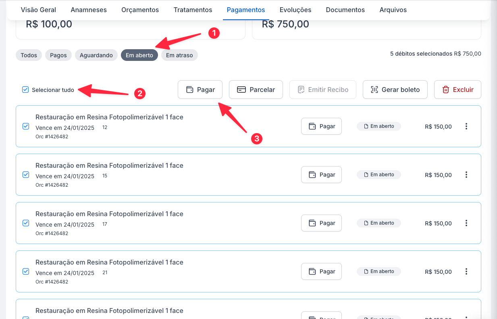Click Pagar wallet button in first row

(321, 126)
